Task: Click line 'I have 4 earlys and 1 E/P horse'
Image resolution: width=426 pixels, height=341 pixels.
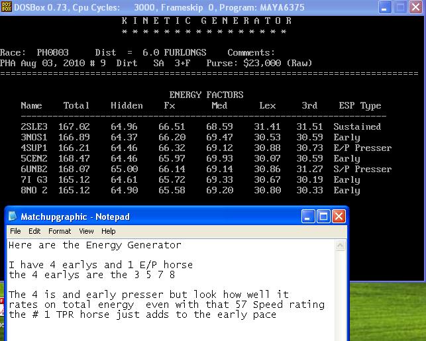Action: pos(101,265)
